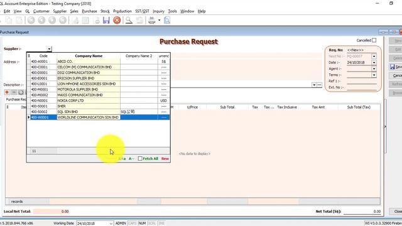Click the A=a case-sensitivity button in supplier popup
The image size is (402, 226).
coord(122,159)
